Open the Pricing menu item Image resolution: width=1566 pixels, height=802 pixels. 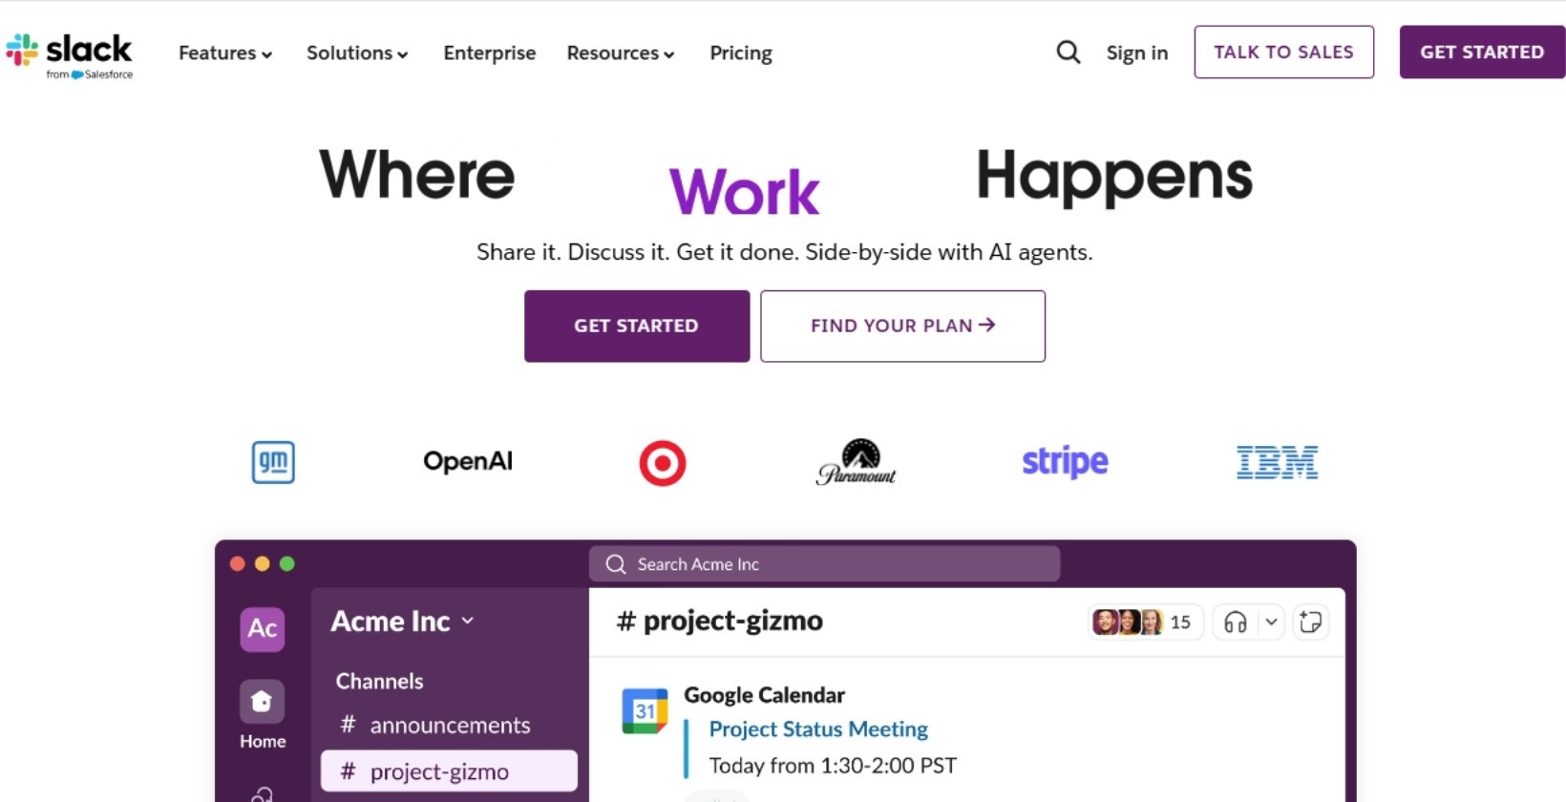740,53
